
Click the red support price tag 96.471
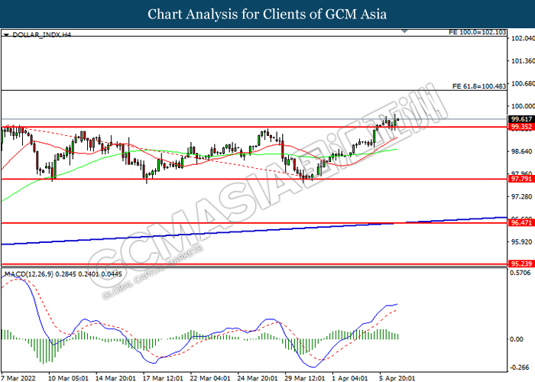pyautogui.click(x=521, y=223)
